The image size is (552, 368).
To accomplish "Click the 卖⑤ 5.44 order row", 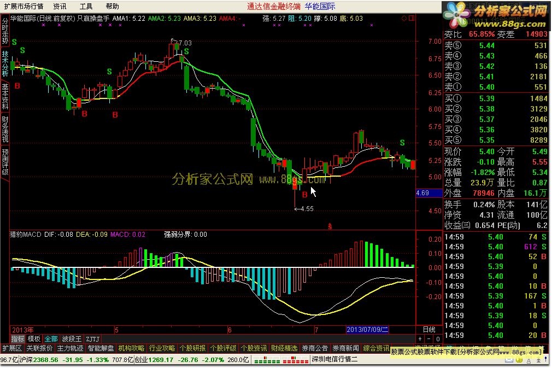I will pyautogui.click(x=495, y=45).
